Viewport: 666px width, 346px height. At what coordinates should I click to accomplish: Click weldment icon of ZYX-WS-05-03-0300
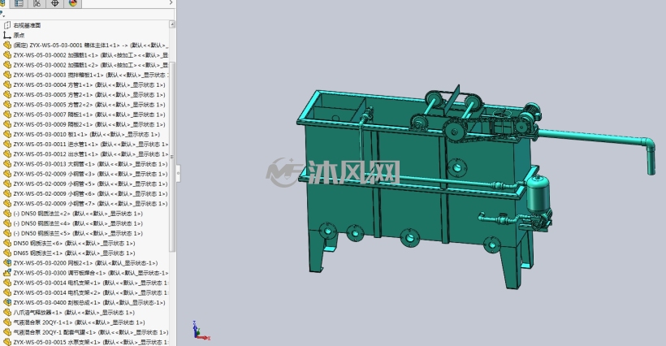point(7,273)
